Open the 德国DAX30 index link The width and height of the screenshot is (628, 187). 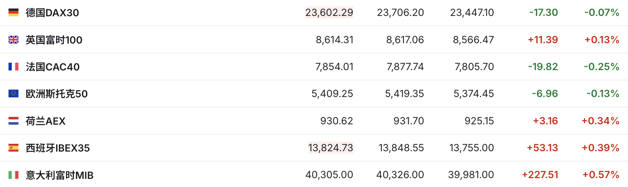click(x=53, y=13)
